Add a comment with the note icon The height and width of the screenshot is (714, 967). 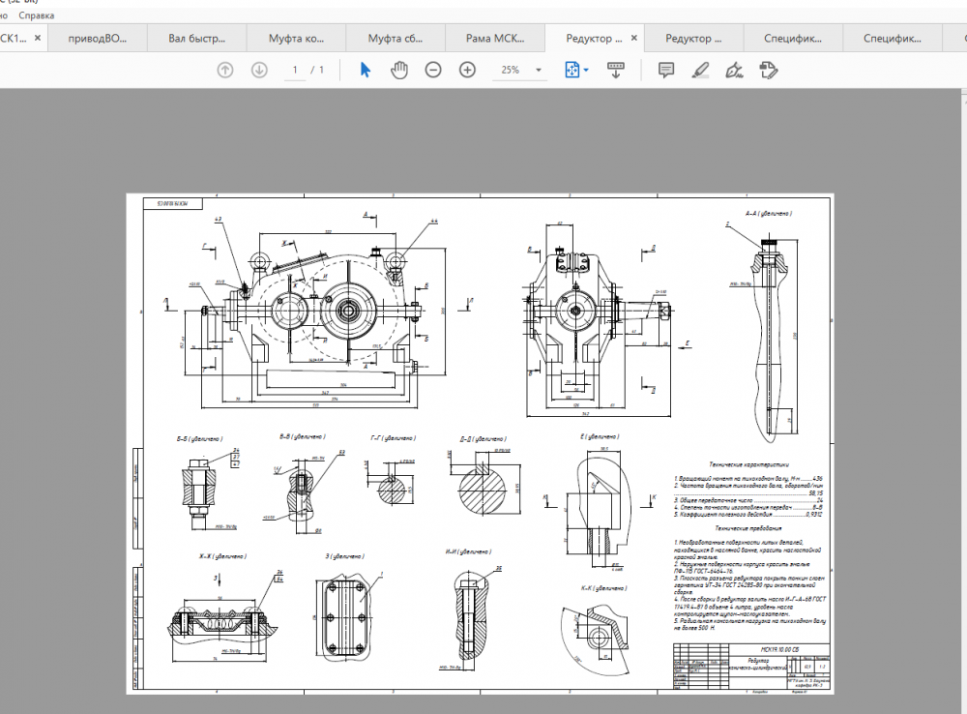(x=665, y=70)
